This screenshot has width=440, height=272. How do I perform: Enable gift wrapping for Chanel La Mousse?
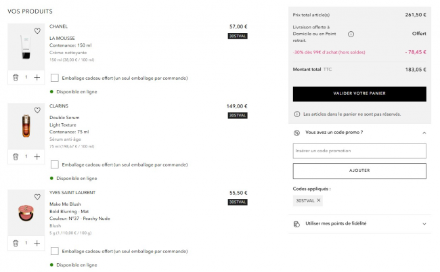55,78
